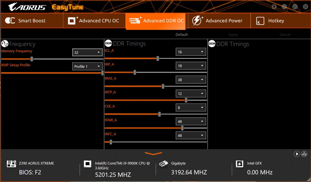311x182 pixels.
Task: Click the tRAS_A slider handle
Action: coord(163,86)
